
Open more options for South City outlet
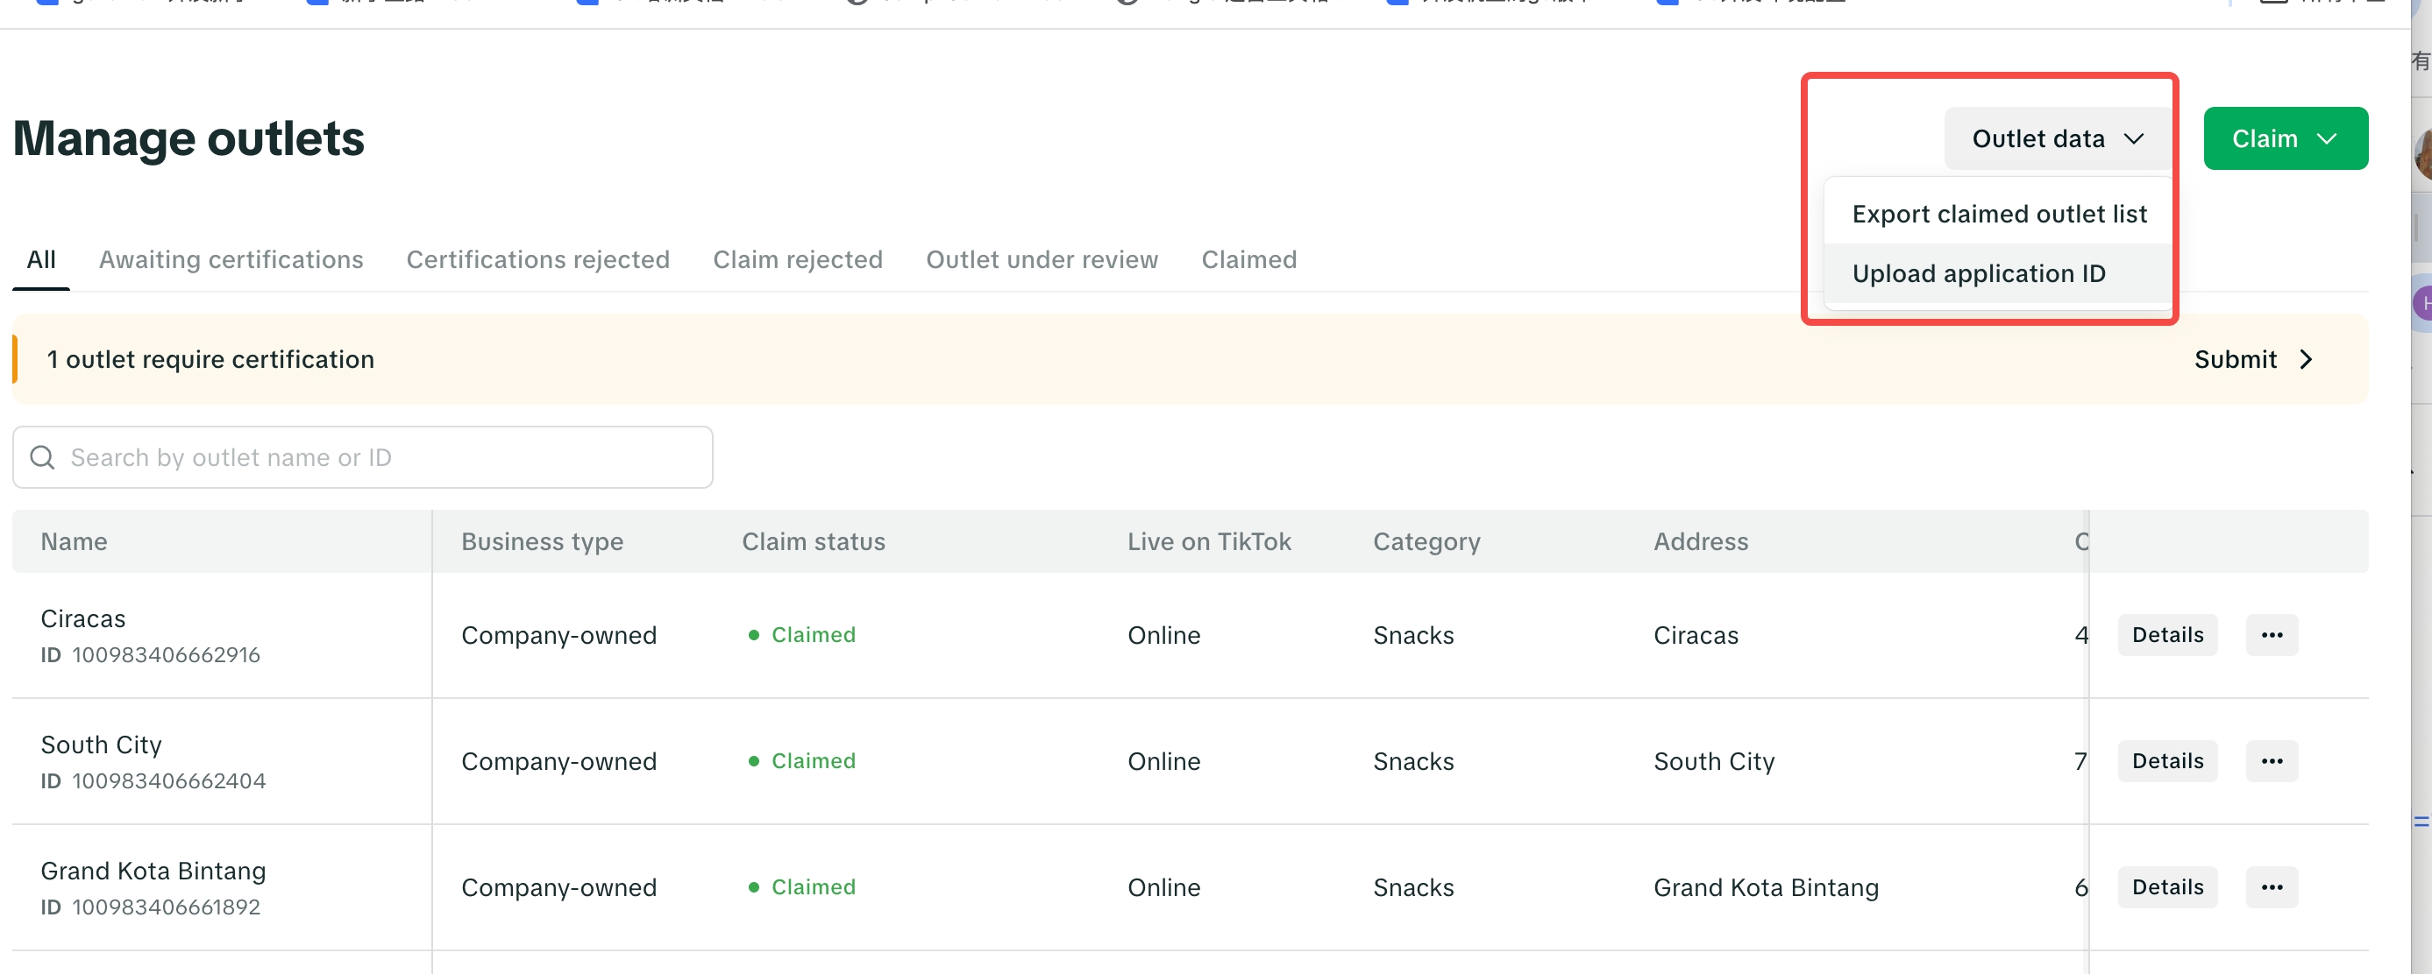coord(2272,761)
